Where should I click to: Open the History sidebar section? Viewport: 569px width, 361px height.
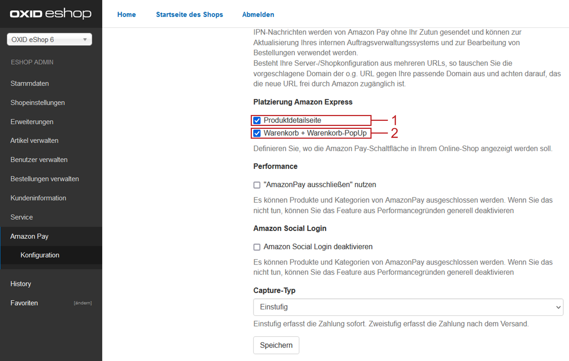coord(21,284)
